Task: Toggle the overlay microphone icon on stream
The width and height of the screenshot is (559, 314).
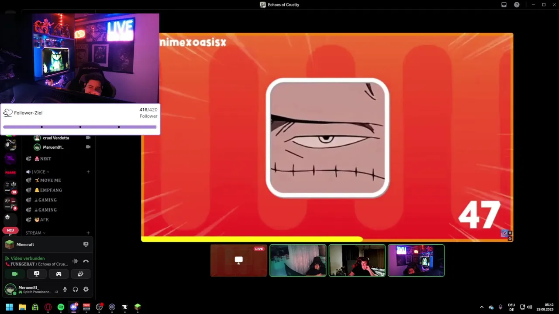Action: coord(510,233)
